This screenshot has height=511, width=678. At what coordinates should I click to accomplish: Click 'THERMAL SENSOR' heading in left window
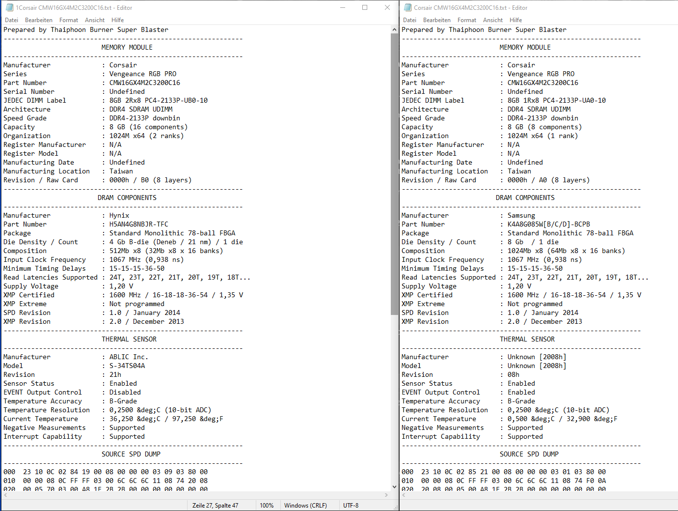tap(129, 339)
